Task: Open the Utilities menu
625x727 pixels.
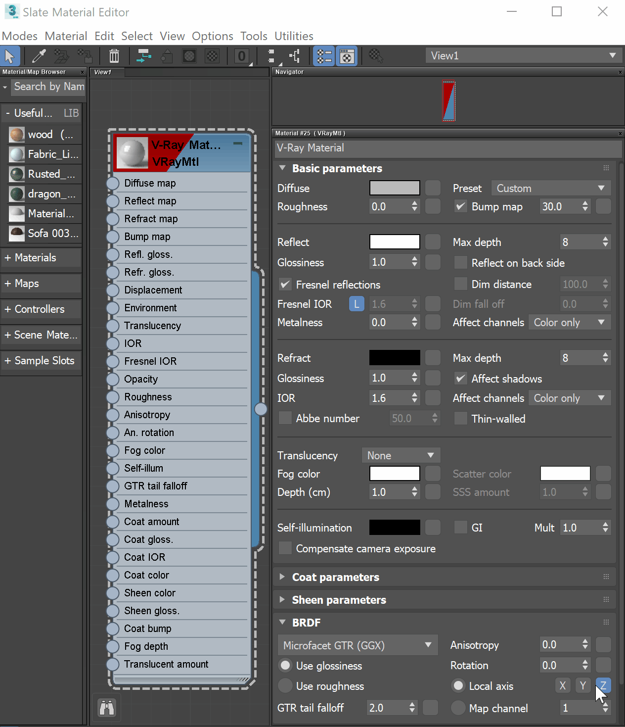Action: 294,36
